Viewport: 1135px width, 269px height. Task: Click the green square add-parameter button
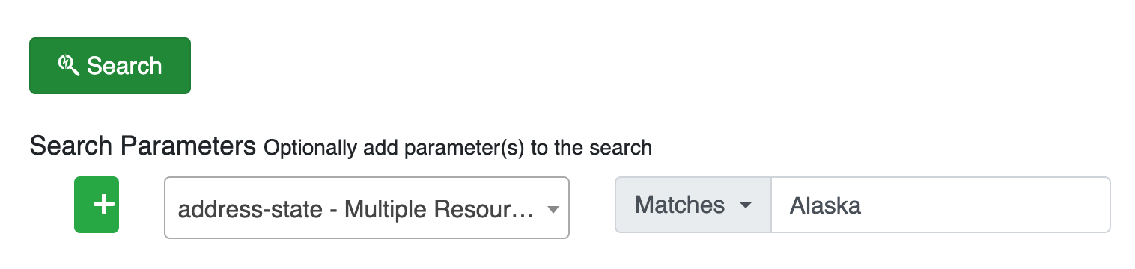(x=97, y=205)
